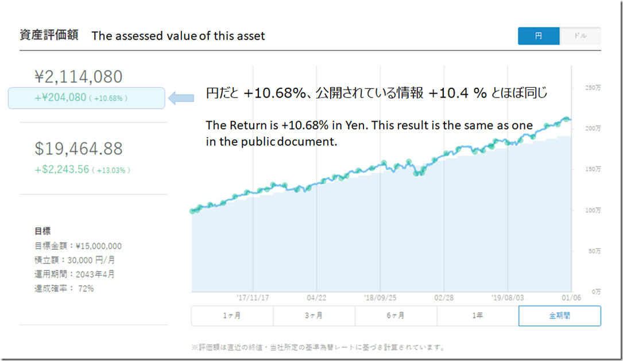Switch chart to the 1年 range

[x=477, y=316]
